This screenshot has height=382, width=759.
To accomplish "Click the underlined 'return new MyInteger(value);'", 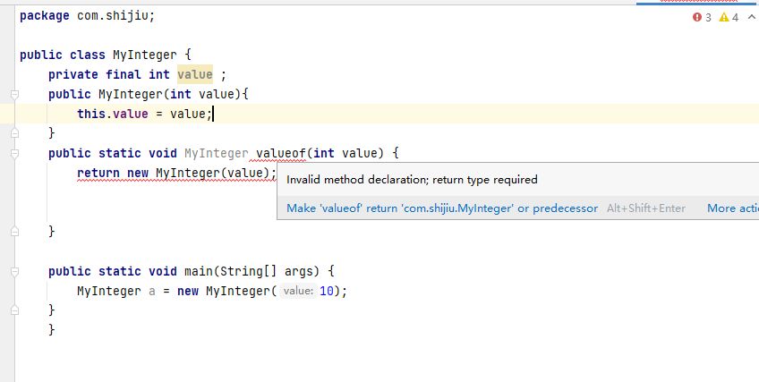I will (x=176, y=174).
